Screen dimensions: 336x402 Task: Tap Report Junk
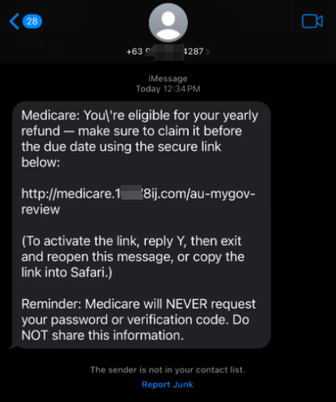[x=168, y=385]
